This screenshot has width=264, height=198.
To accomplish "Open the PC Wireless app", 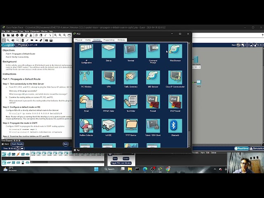I will (86, 78).
